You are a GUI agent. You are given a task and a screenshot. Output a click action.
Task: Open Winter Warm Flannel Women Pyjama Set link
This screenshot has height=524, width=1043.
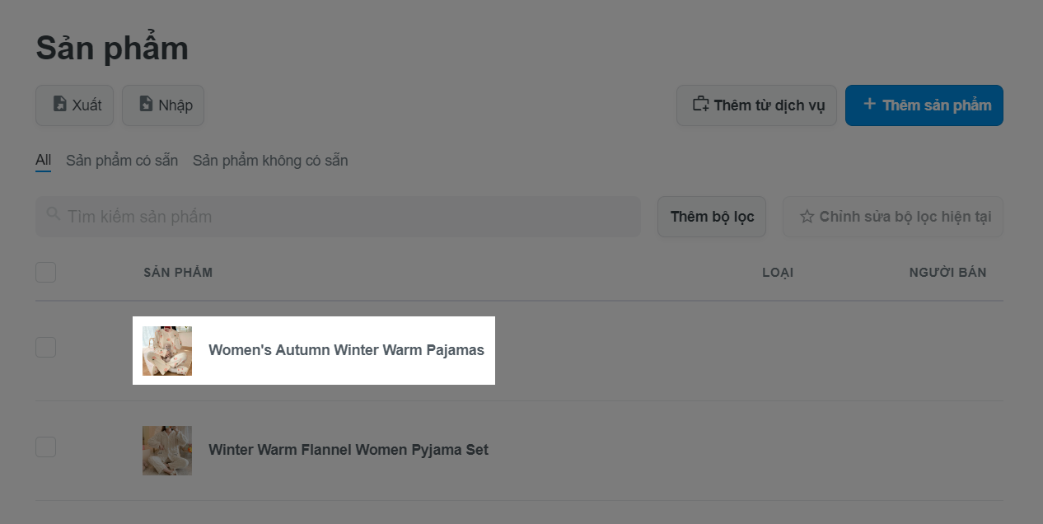(x=348, y=450)
